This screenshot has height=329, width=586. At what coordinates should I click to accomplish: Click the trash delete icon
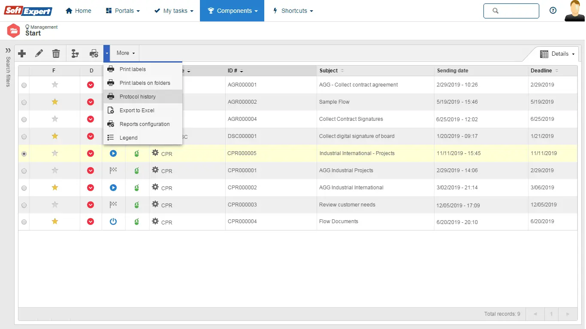coord(56,54)
